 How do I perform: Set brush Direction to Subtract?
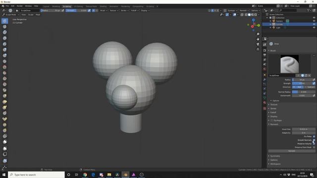(310, 87)
